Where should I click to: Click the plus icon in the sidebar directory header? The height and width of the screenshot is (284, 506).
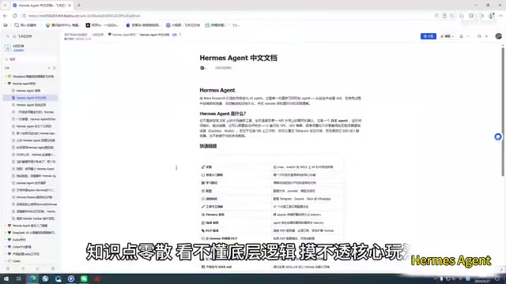pyautogui.click(x=49, y=68)
